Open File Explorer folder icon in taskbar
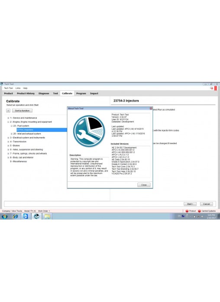Viewport: 220px width, 302px height. click(47, 217)
